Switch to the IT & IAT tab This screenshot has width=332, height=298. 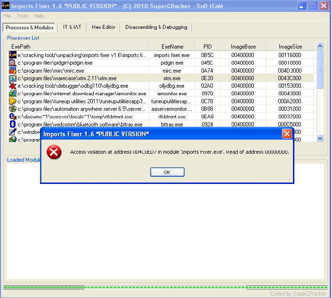tap(72, 27)
